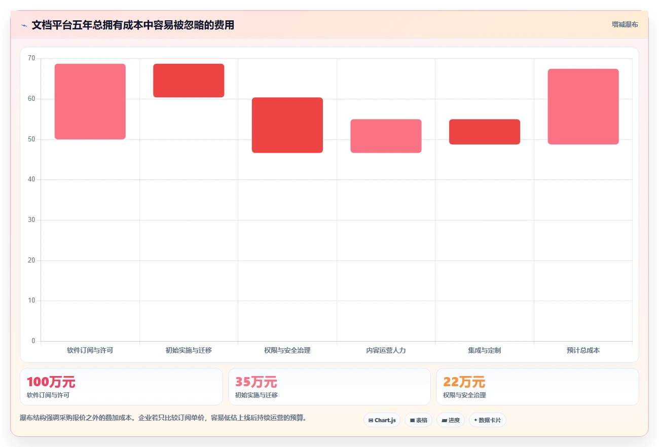This screenshot has height=447, width=659.
Task: Click the chart title 文档平台五年总拥有成本
Action: click(x=133, y=25)
